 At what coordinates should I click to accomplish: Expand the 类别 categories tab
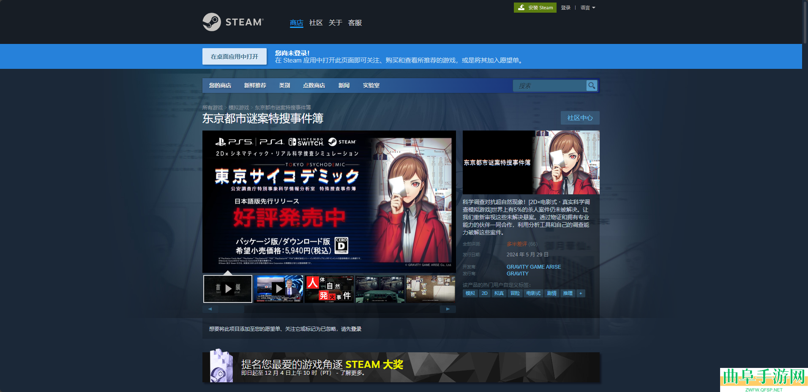coord(284,85)
